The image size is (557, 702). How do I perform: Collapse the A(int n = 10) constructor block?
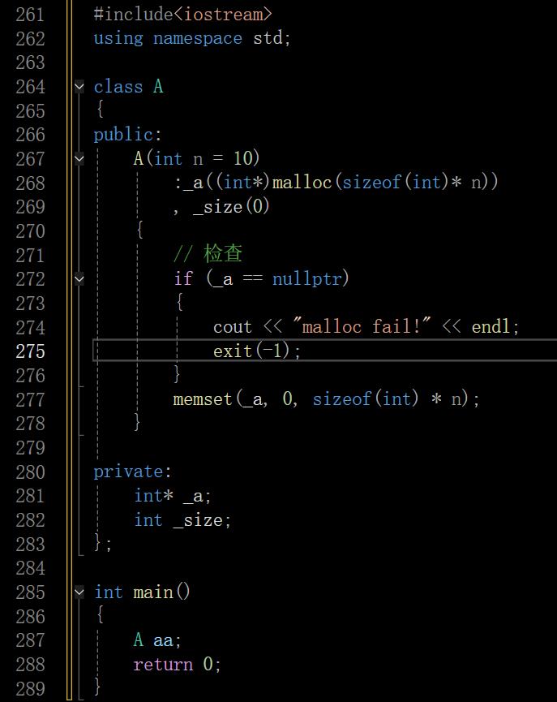pos(79,158)
